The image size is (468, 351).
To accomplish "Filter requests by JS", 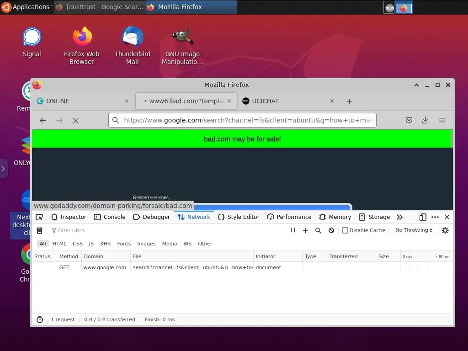I will point(91,244).
